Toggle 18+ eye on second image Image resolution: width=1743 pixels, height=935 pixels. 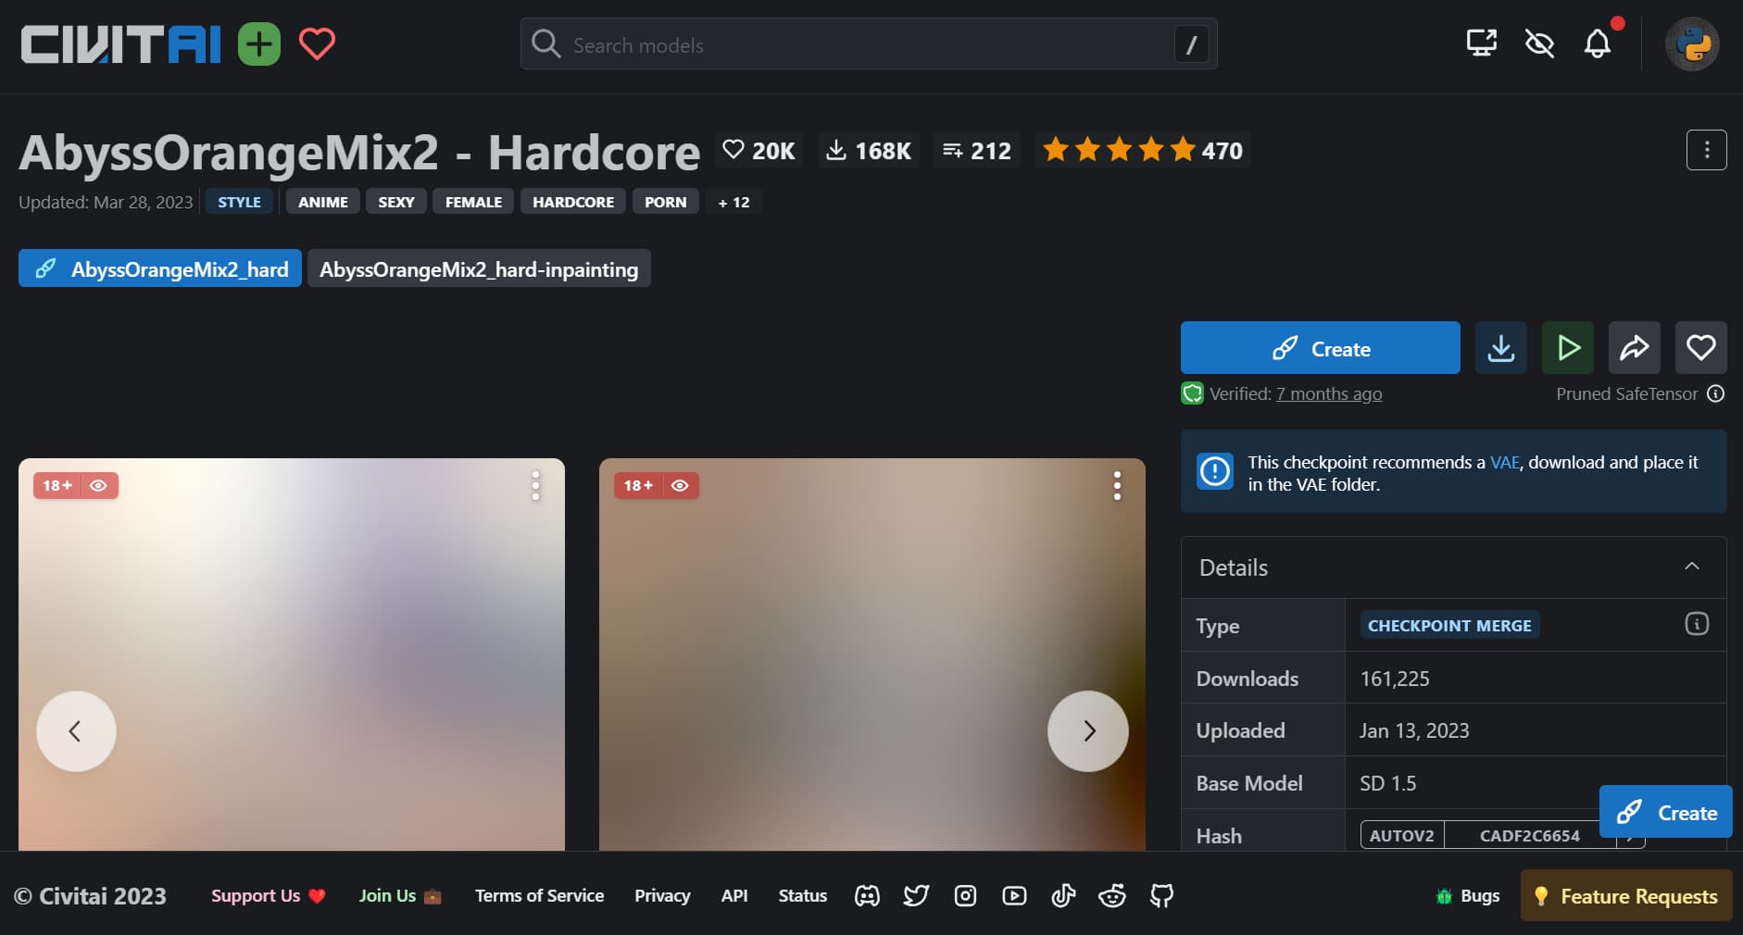[680, 486]
